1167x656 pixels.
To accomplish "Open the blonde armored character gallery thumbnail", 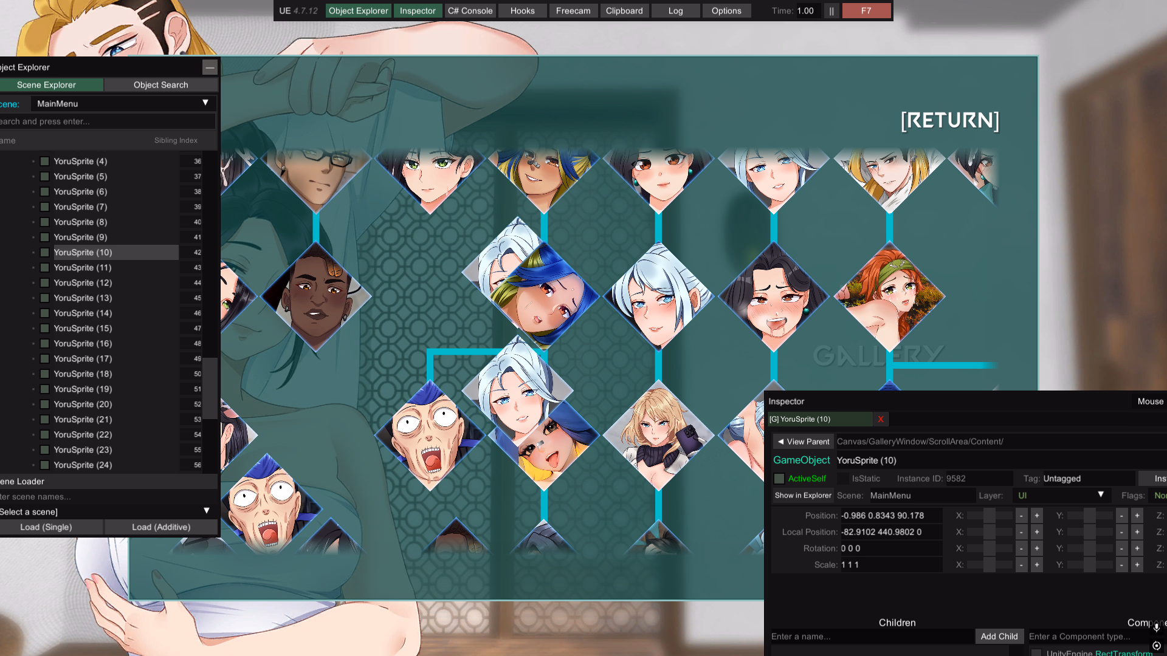I will 658,434.
